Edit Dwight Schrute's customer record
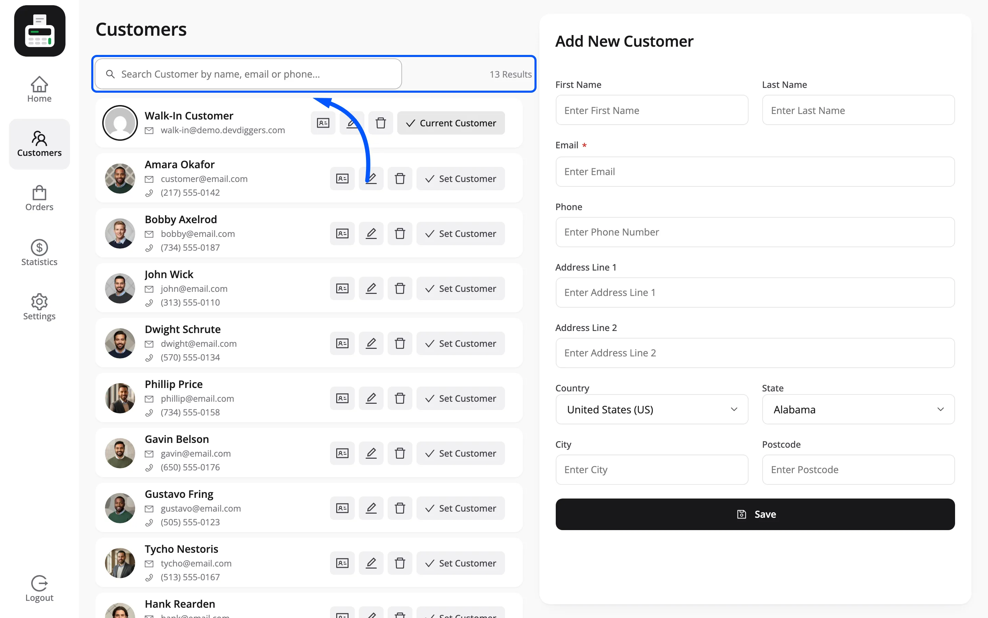The image size is (988, 618). coord(371,343)
